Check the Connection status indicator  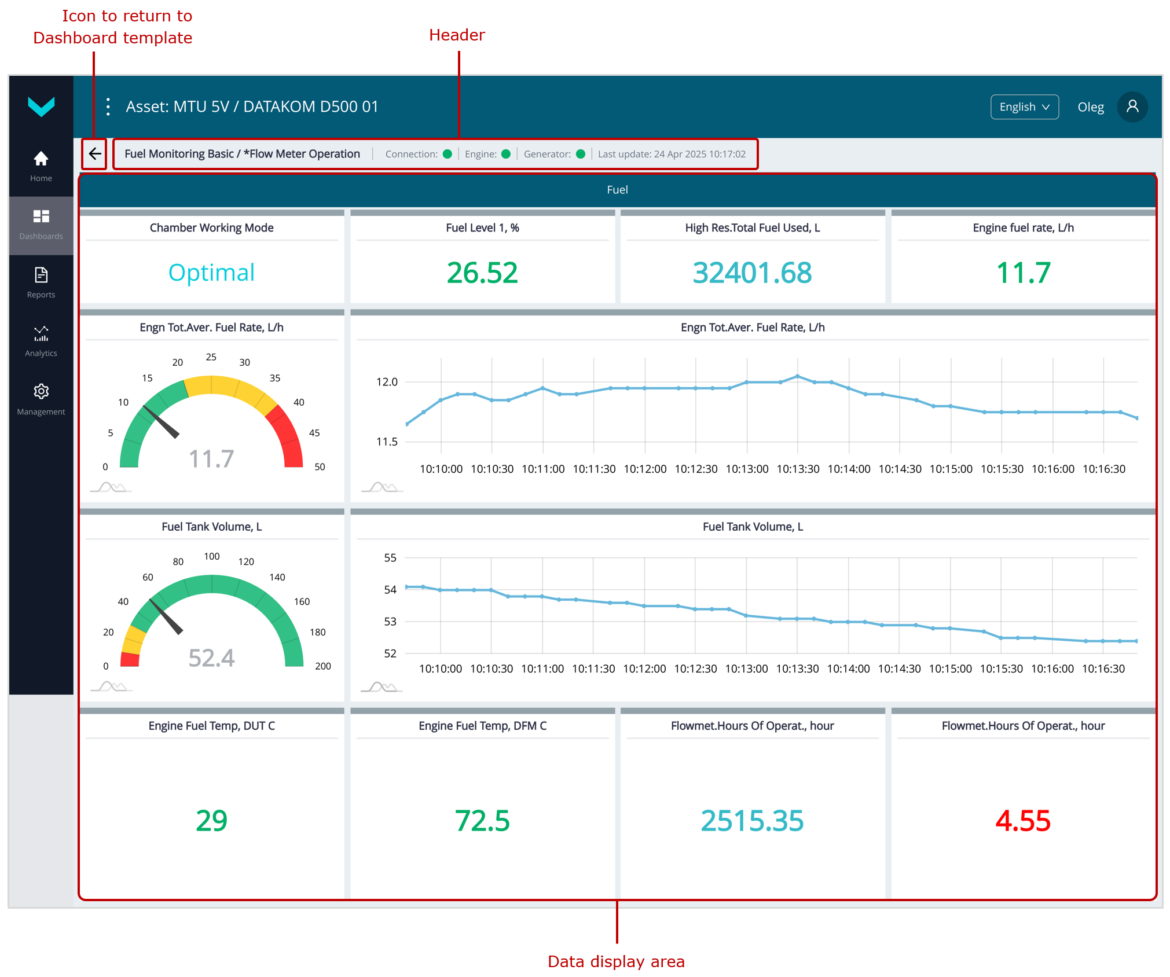click(448, 154)
